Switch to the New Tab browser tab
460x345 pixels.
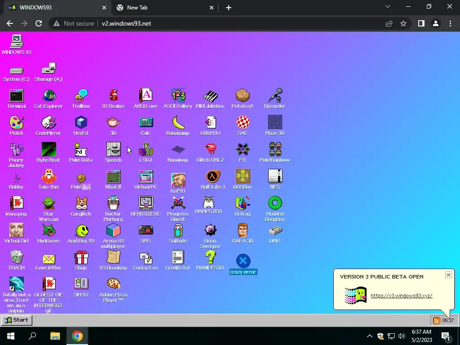tap(165, 8)
